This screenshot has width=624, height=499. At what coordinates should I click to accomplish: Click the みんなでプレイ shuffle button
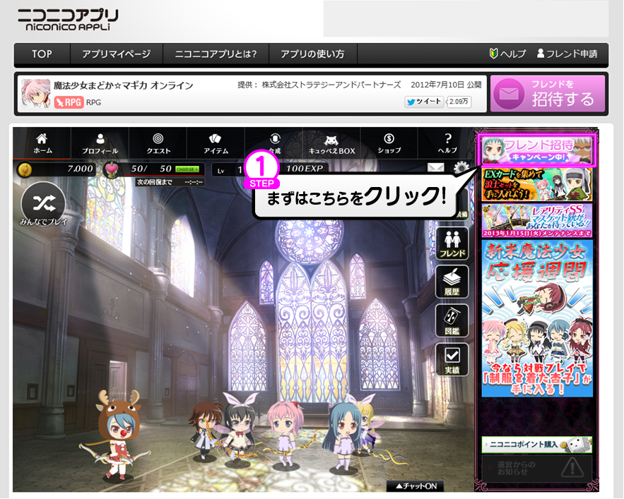43,205
